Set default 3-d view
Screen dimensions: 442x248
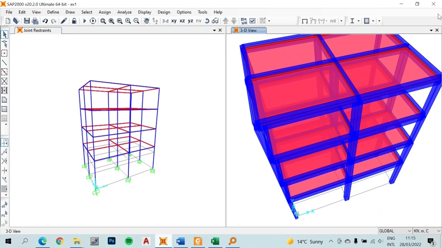165,21
